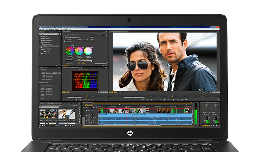Add marker button in Timeline header
The image size is (260, 152).
(x=94, y=108)
